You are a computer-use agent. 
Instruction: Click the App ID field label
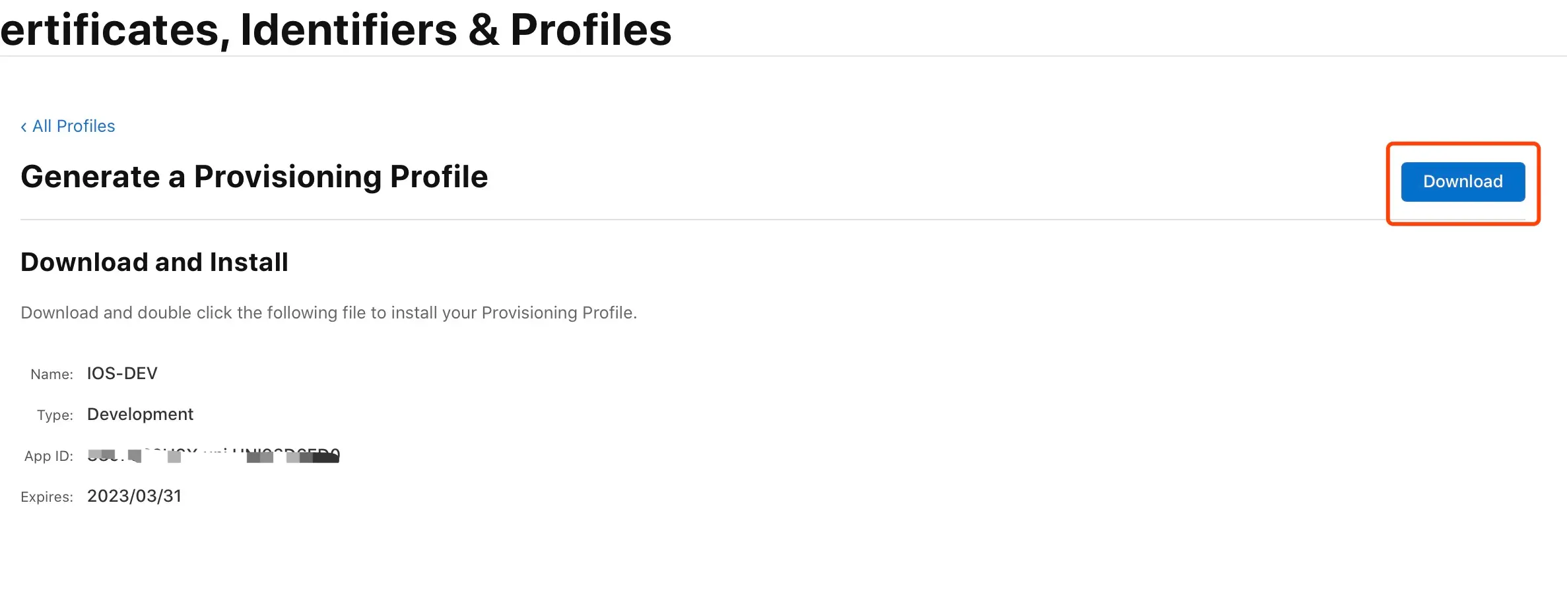pyautogui.click(x=49, y=456)
